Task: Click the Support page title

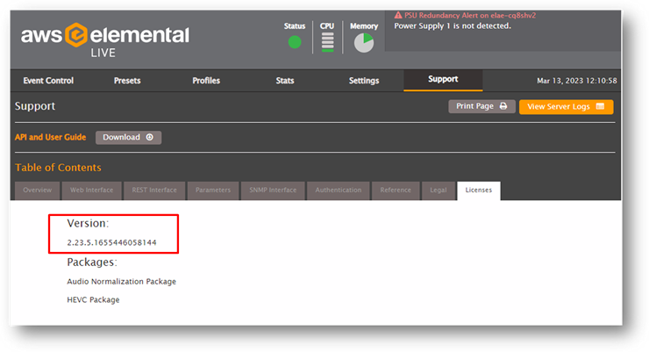Action: point(35,106)
